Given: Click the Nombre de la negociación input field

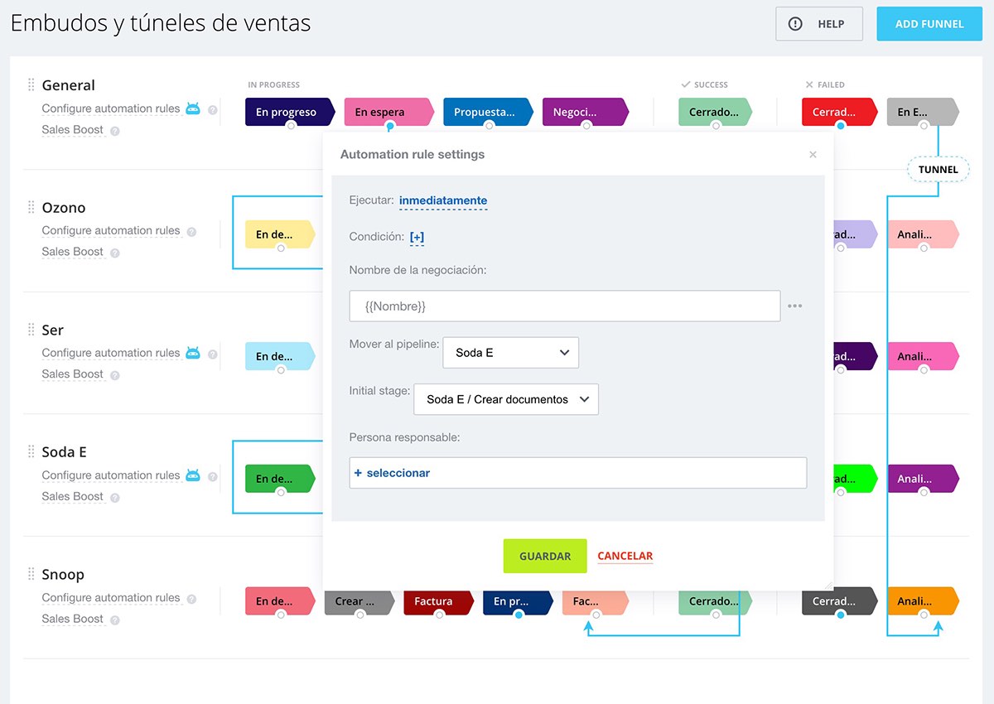Looking at the screenshot, I should tap(564, 306).
